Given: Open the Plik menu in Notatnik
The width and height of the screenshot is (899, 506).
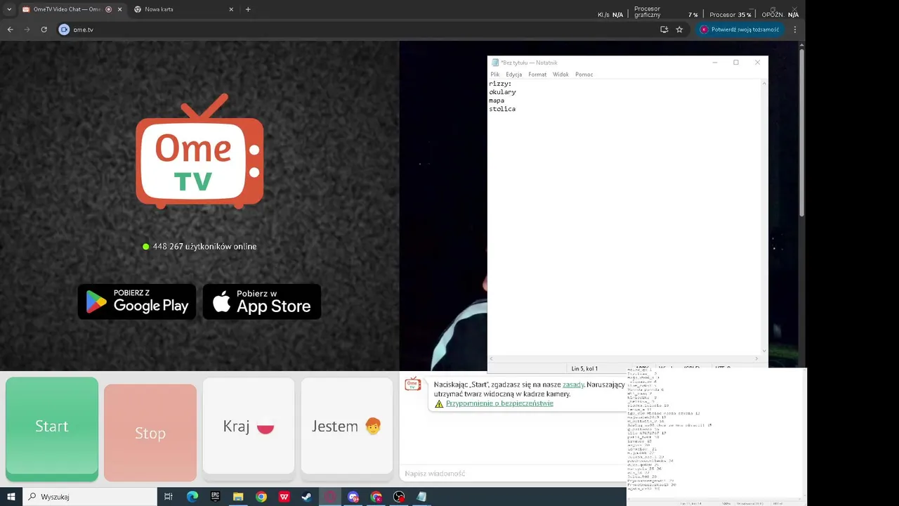Looking at the screenshot, I should tap(495, 74).
